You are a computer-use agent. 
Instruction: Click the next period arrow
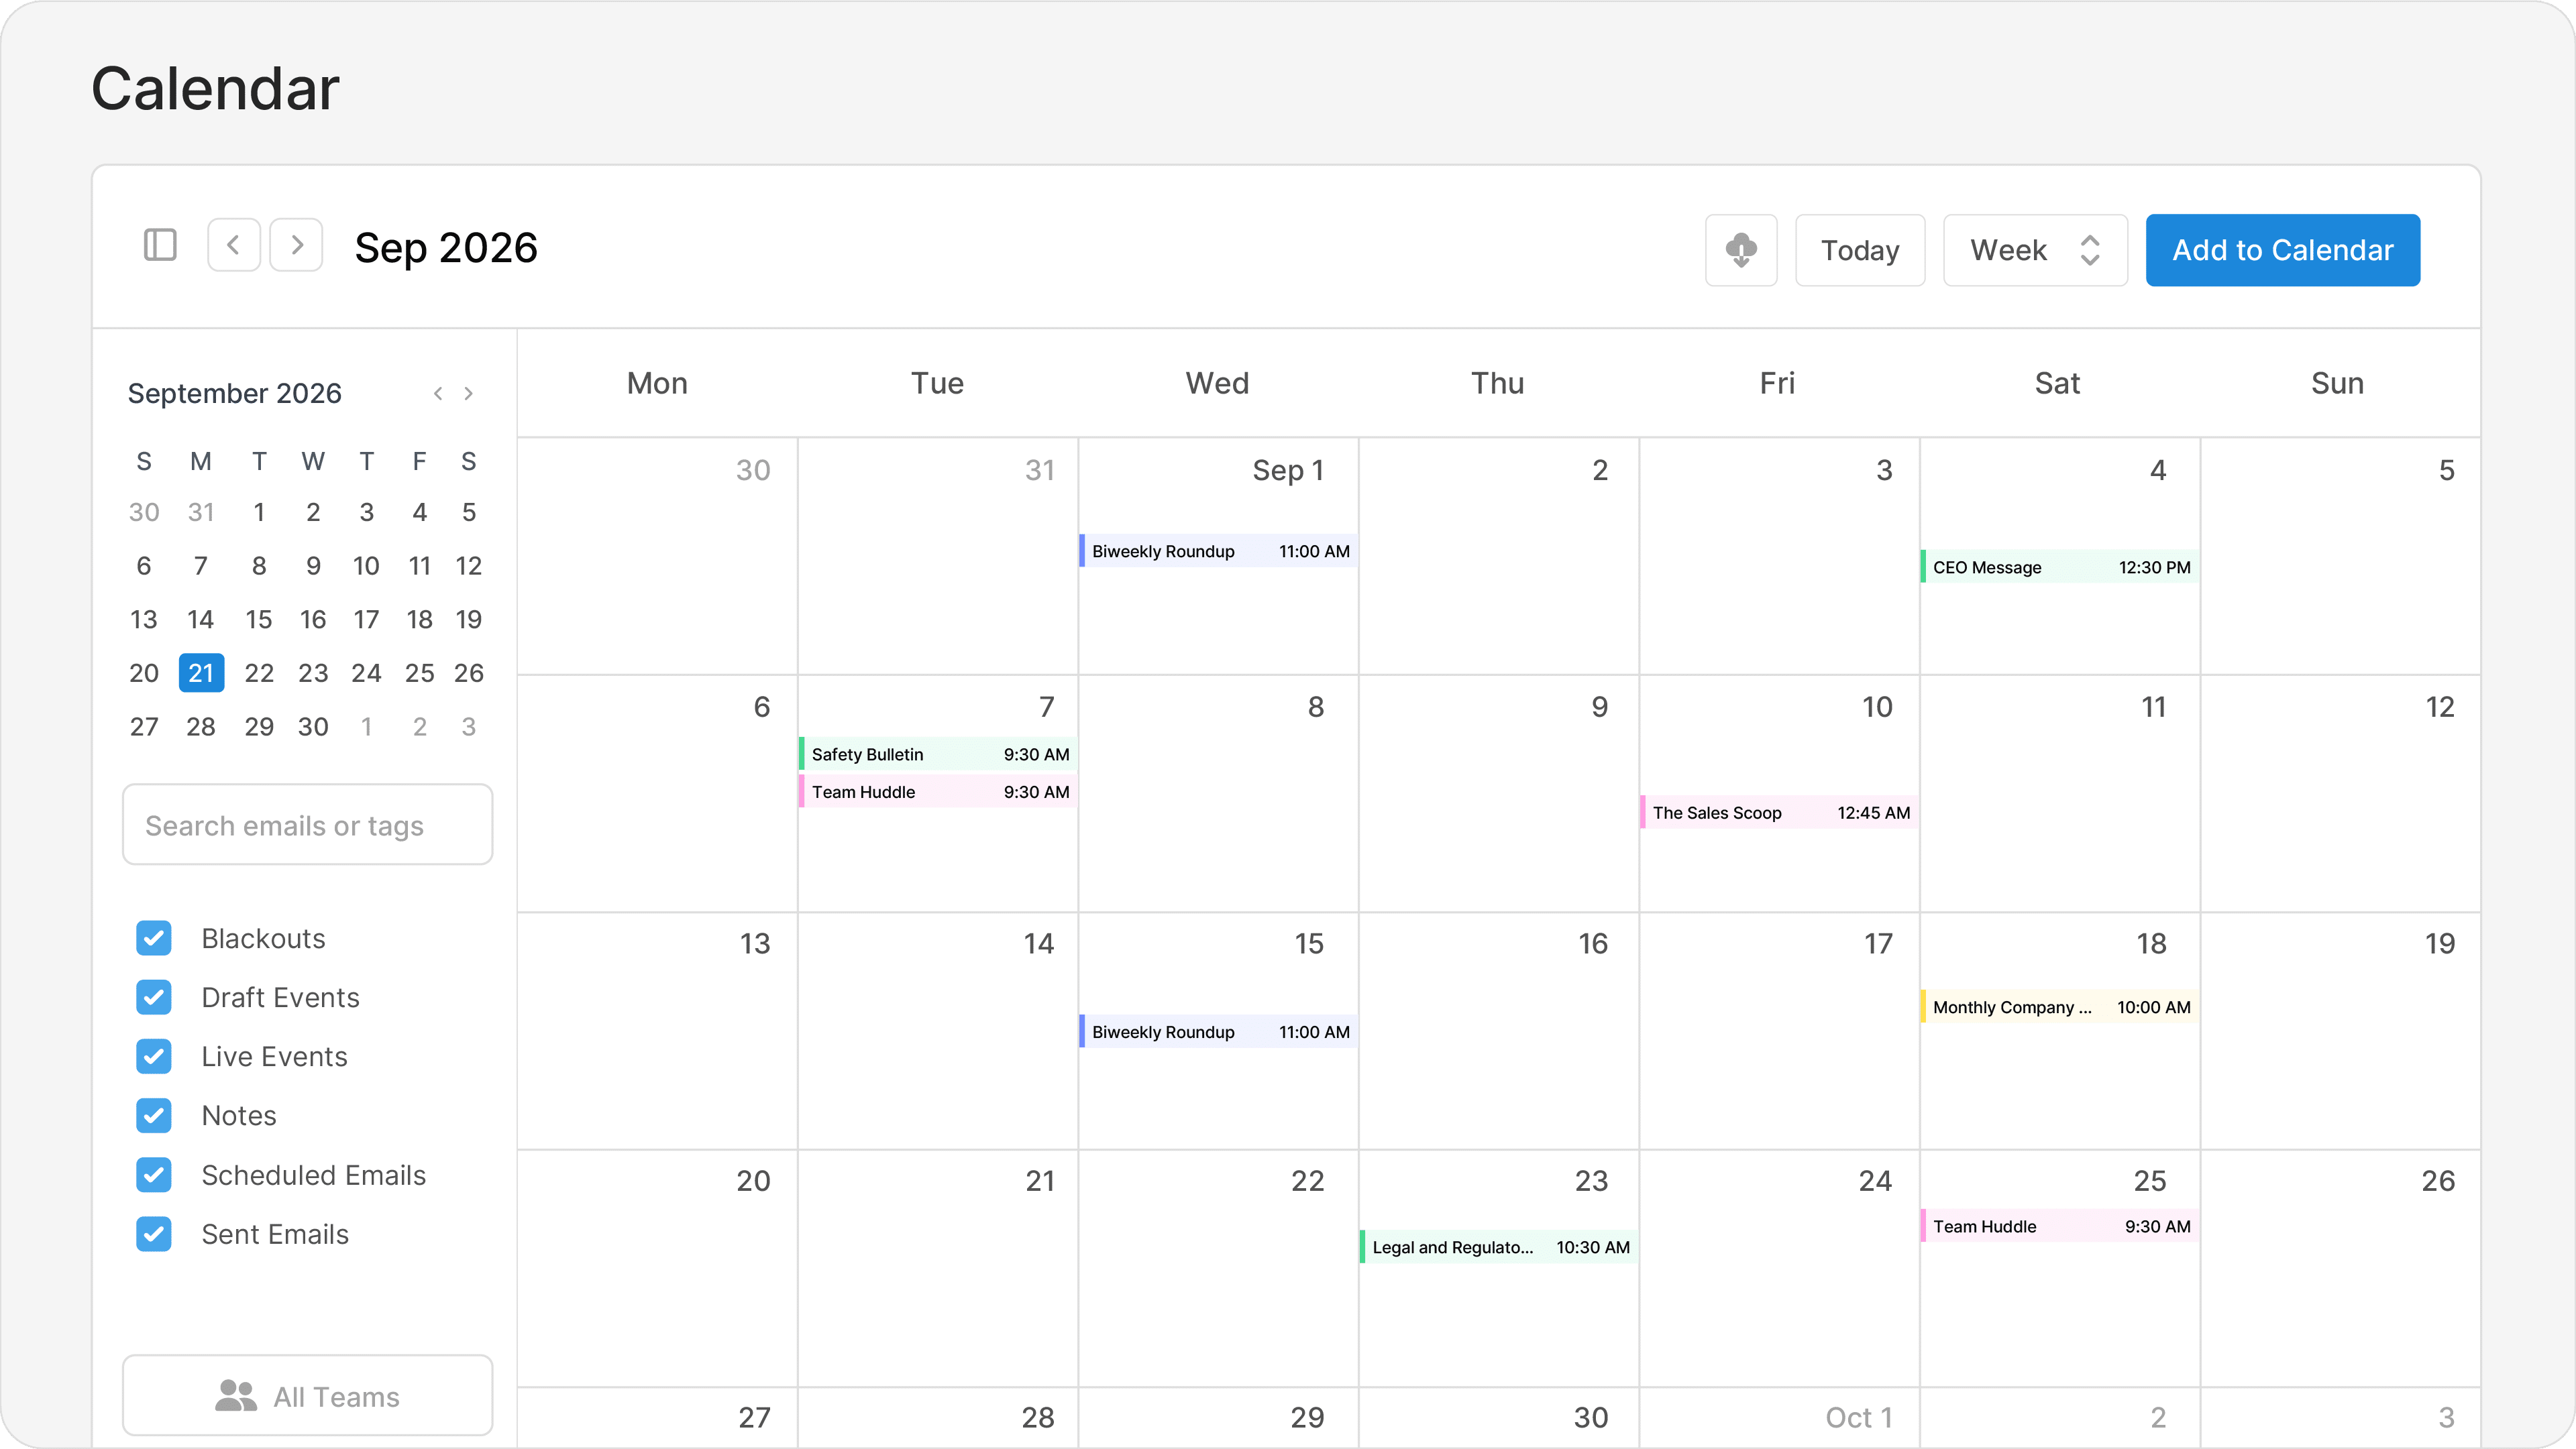[296, 245]
